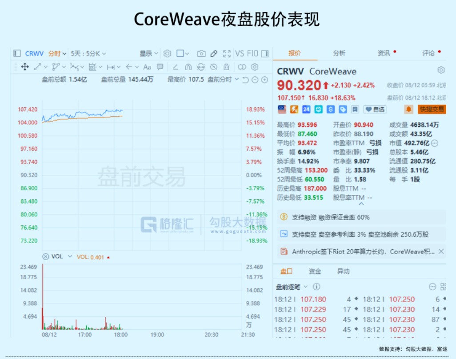This screenshot has height=359, width=456.
Task: Switch to the 分析 analysis tab
Action: (x=339, y=53)
